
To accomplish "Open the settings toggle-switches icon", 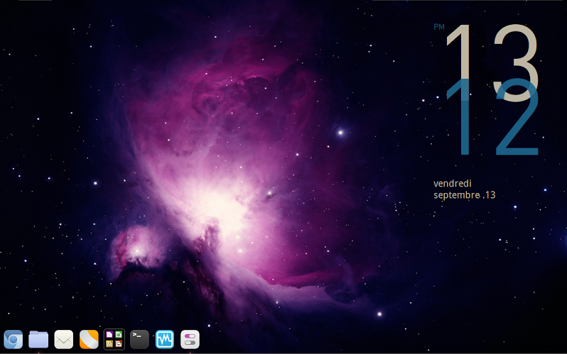I will point(190,340).
